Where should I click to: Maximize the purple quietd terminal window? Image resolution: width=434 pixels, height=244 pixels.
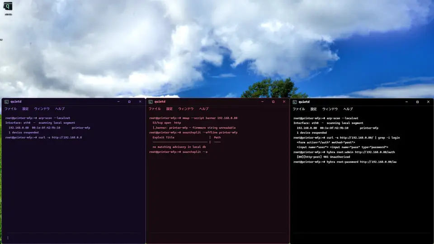click(129, 102)
